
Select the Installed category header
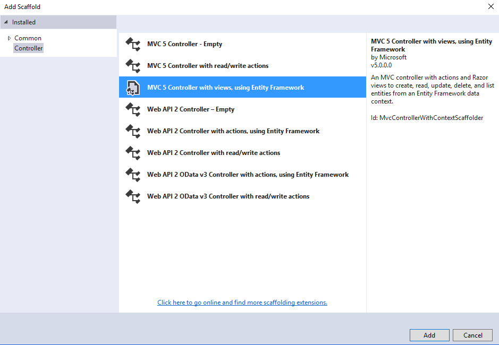click(x=58, y=22)
